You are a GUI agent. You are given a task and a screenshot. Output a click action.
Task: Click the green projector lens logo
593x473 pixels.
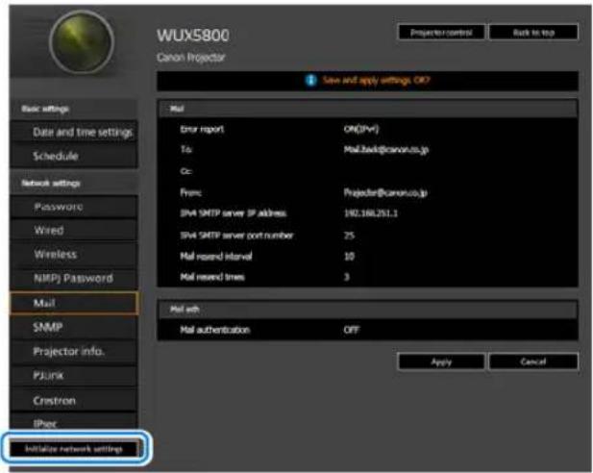tap(82, 42)
